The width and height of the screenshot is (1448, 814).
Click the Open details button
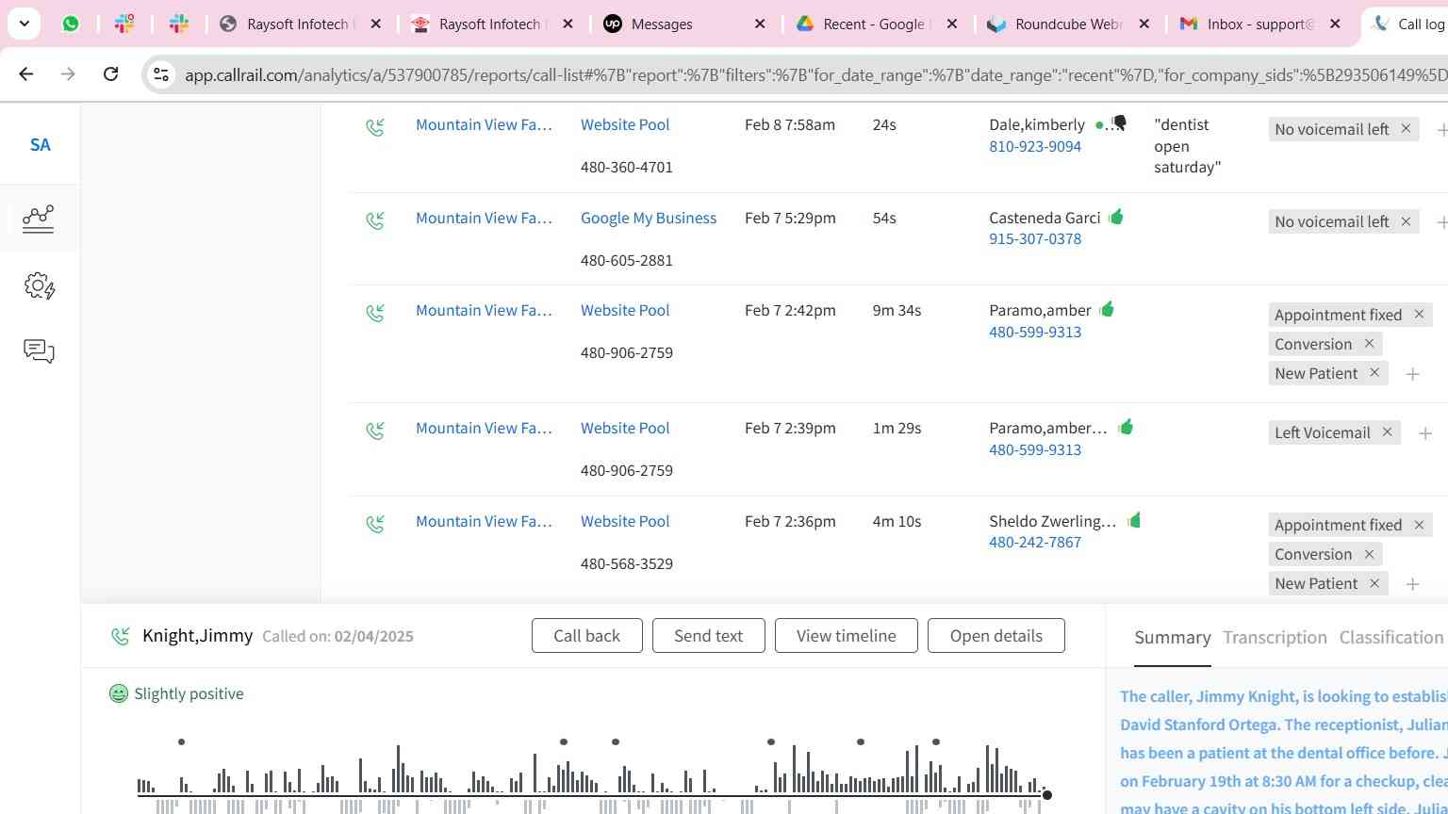995,636
